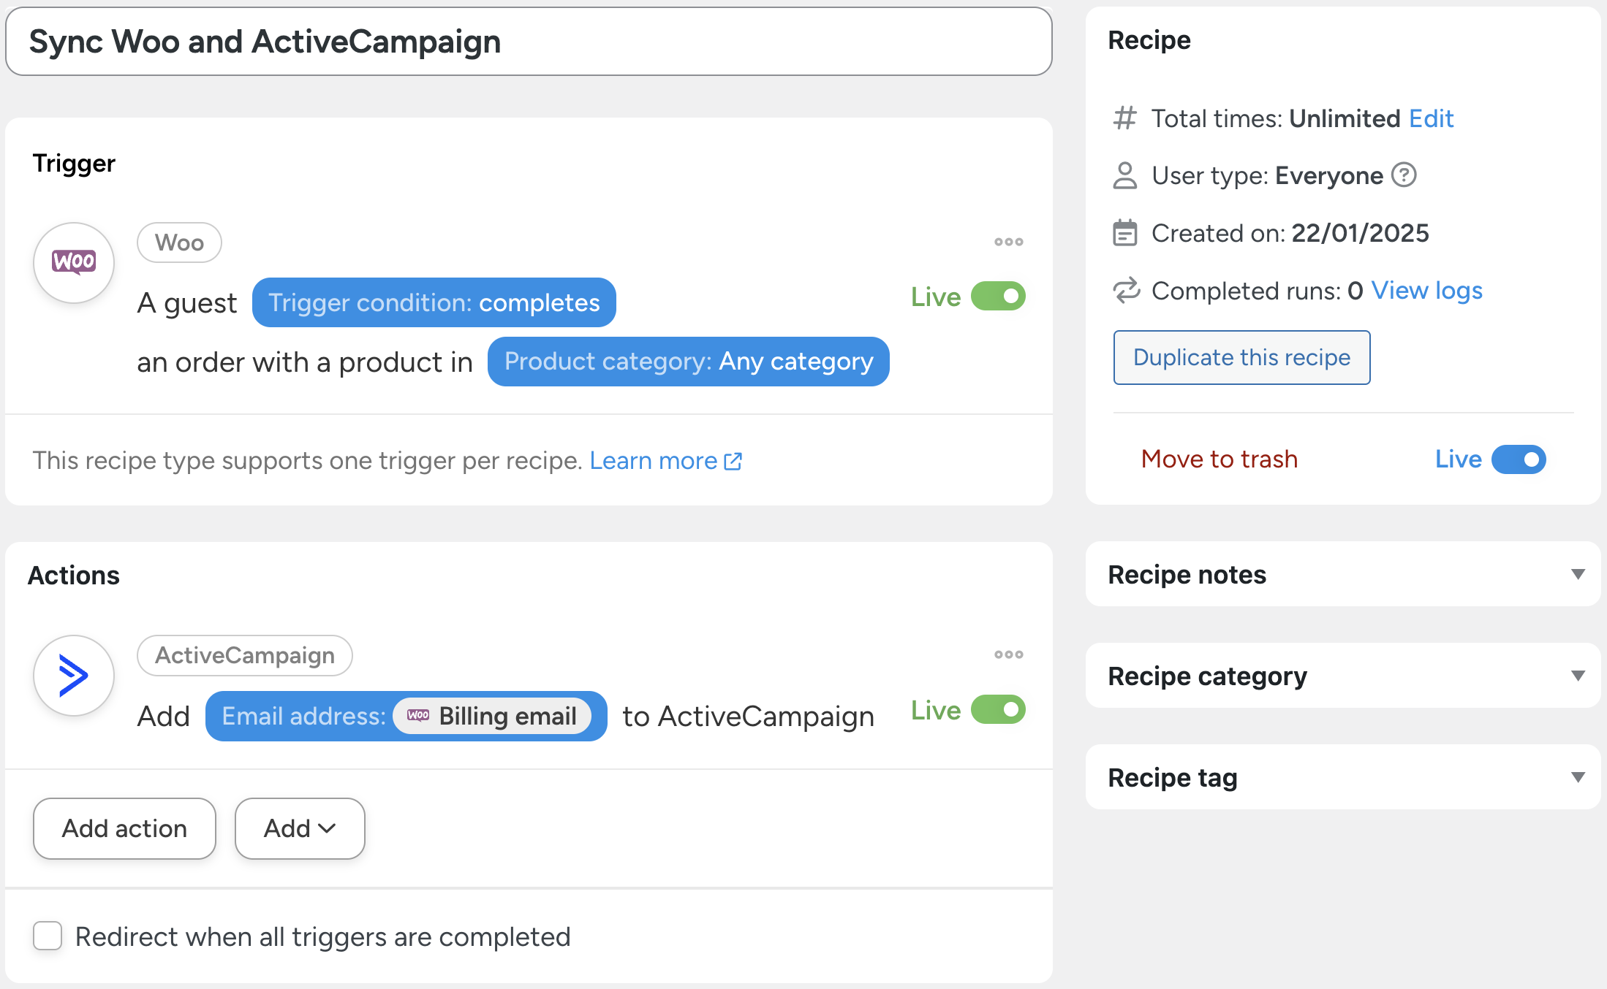Screen dimensions: 1607x989
Task: Open View logs for completed runs
Action: 1426,291
